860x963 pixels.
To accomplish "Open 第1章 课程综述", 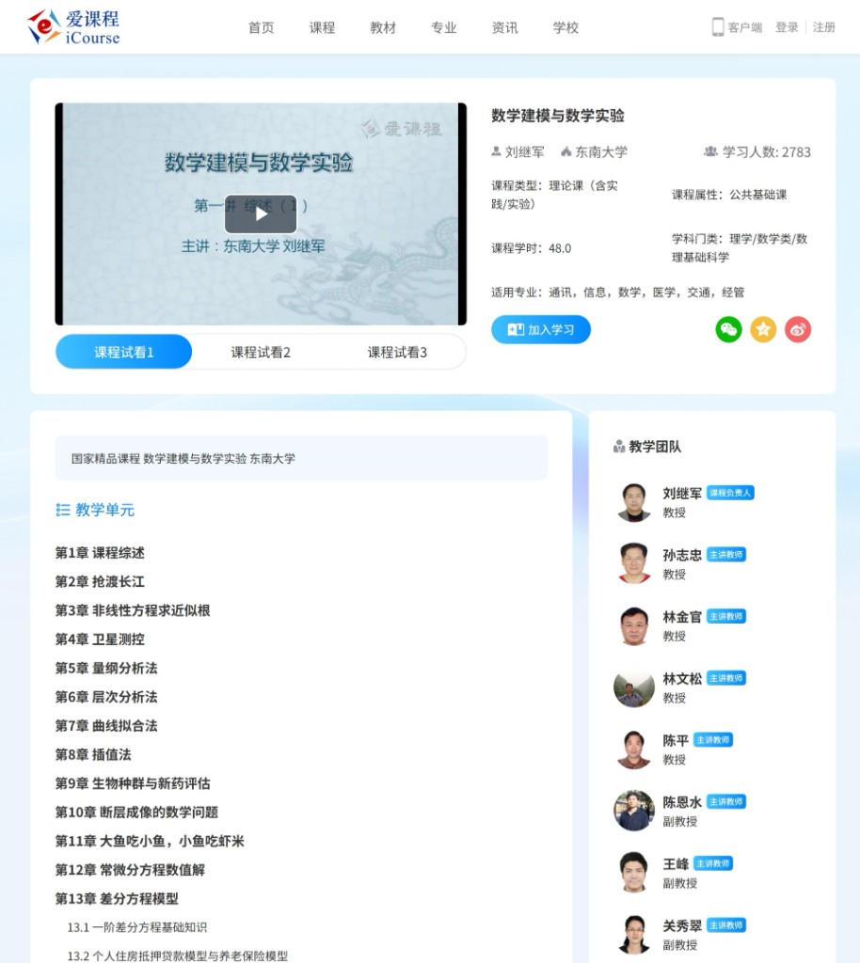I will (100, 553).
